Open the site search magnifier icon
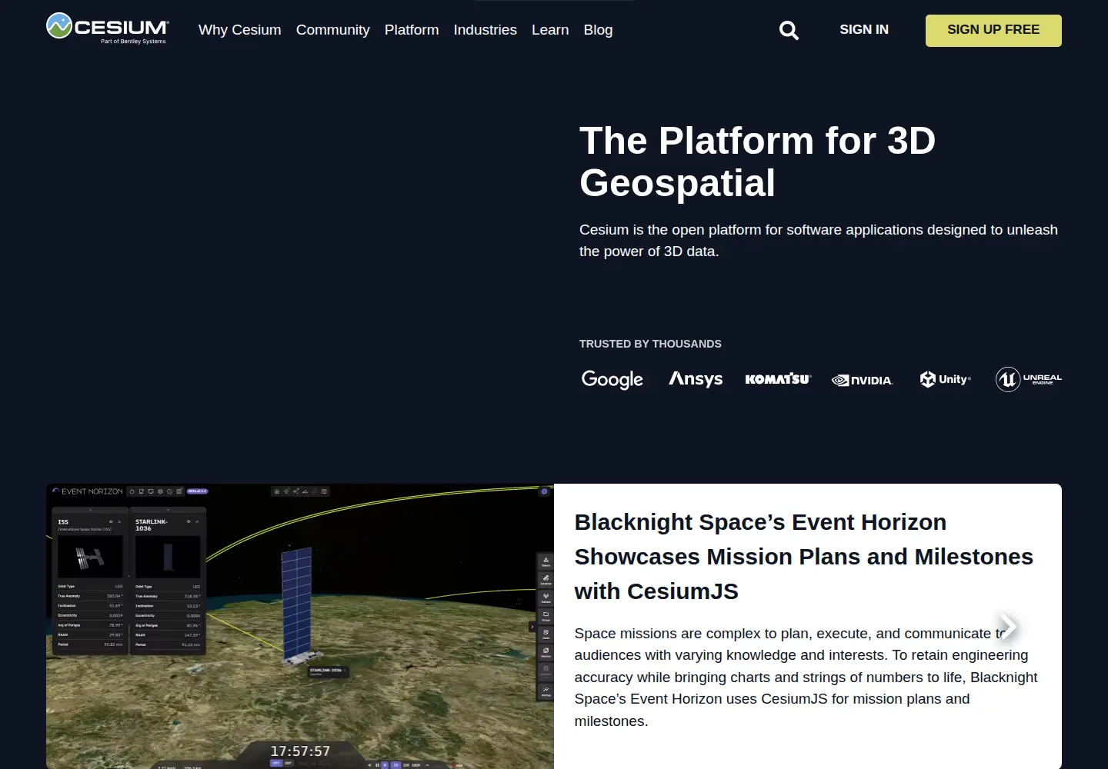The image size is (1108, 769). pyautogui.click(x=789, y=30)
